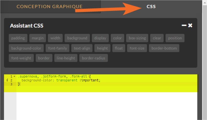The height and width of the screenshot is (120, 207).
Task: Collapse the code fold arrow on line 1
Action: point(14,76)
